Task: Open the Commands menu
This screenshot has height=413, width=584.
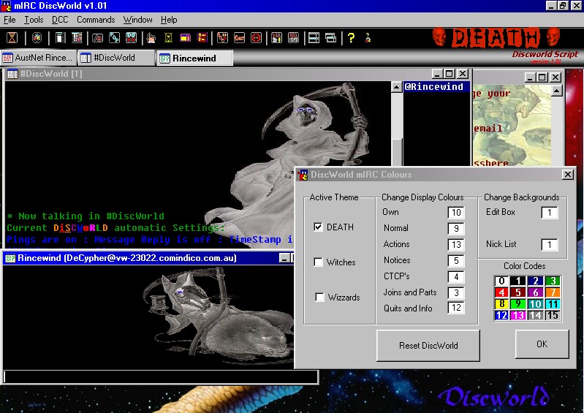Action: point(96,20)
